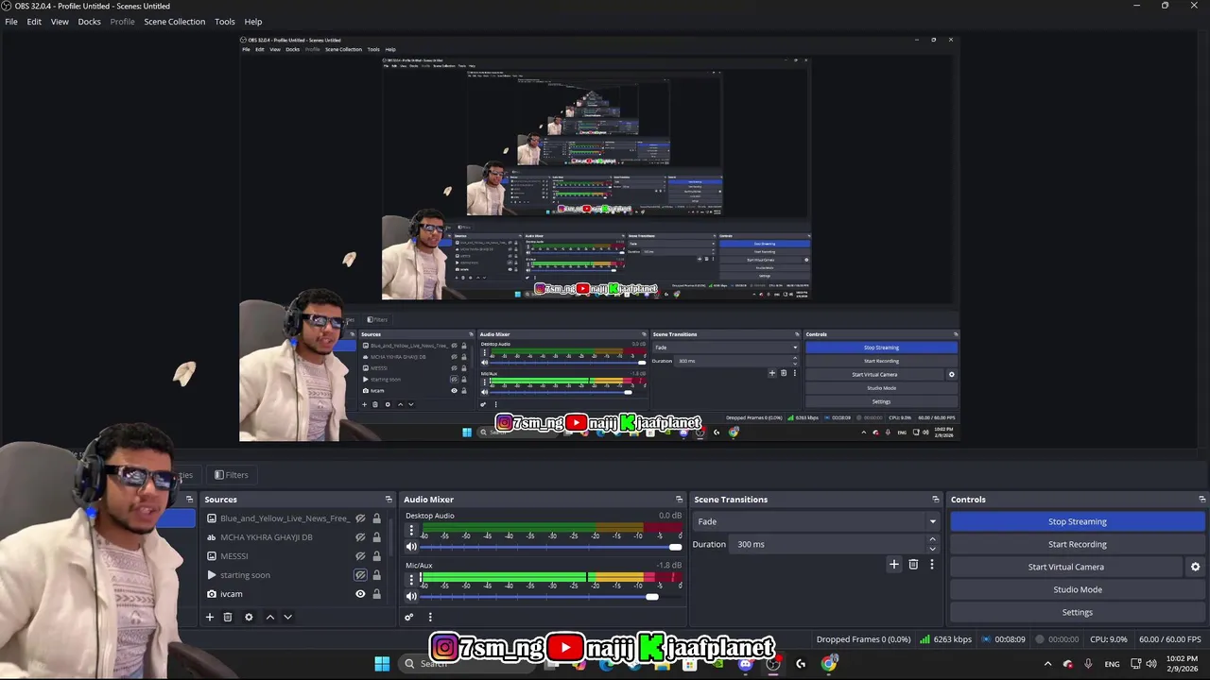Float the Audio Mixer dock
The width and height of the screenshot is (1210, 680).
[679, 500]
